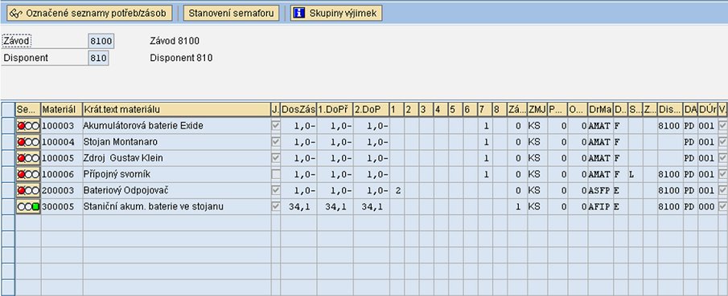Click the Závod input field with 8100

pos(101,41)
